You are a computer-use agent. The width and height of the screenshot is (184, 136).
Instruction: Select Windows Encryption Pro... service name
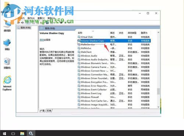pyautogui.click(x=94, y=82)
